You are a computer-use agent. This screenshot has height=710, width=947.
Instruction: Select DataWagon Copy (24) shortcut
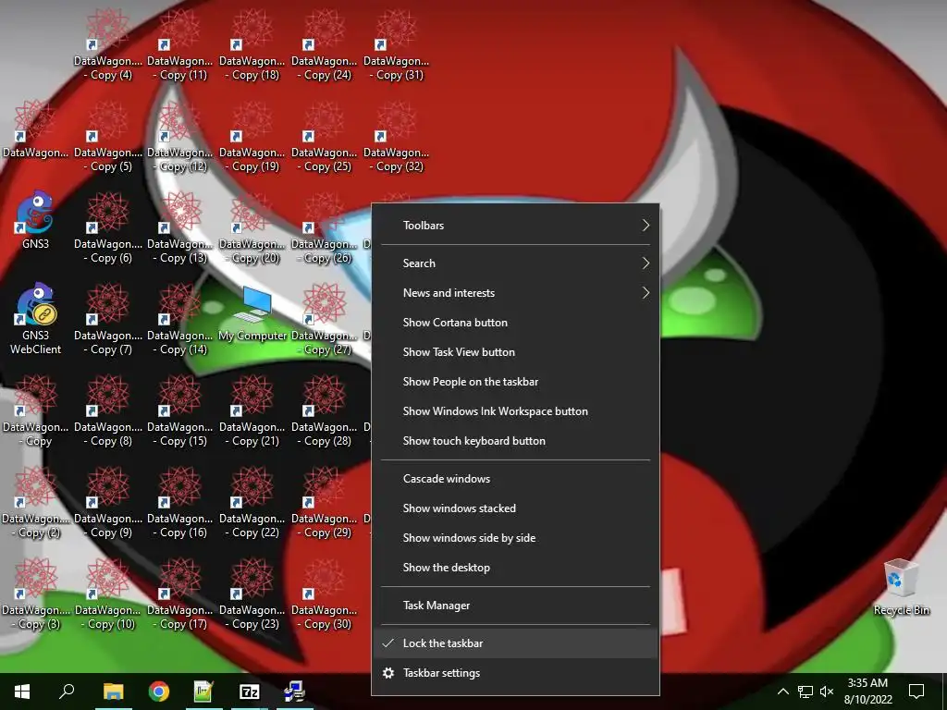[x=325, y=44]
